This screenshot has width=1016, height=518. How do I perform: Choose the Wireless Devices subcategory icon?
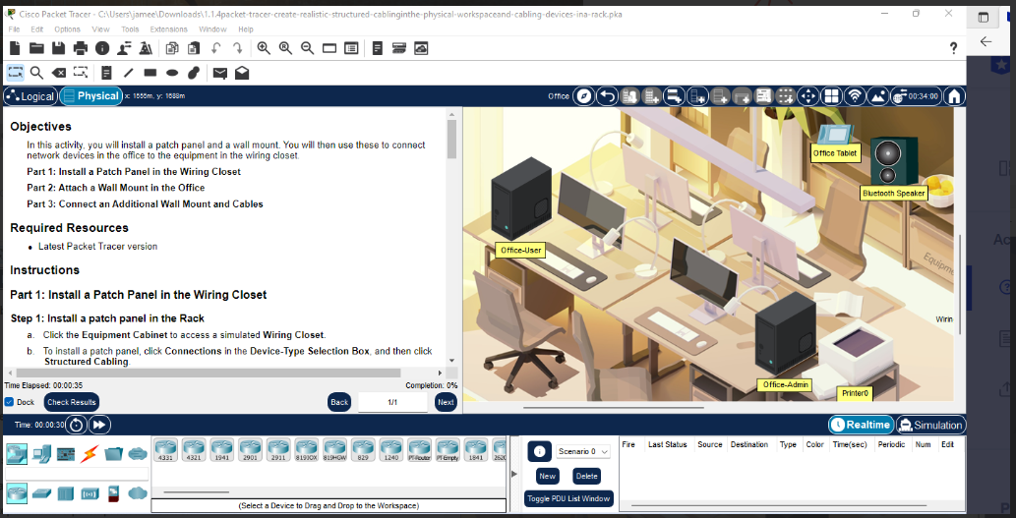click(90, 493)
